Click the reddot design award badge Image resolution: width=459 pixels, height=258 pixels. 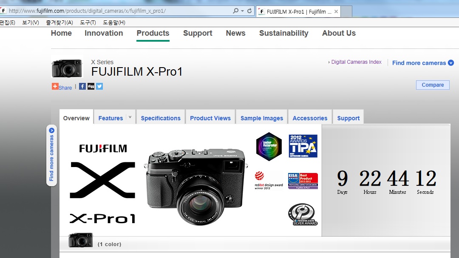pos(269,180)
